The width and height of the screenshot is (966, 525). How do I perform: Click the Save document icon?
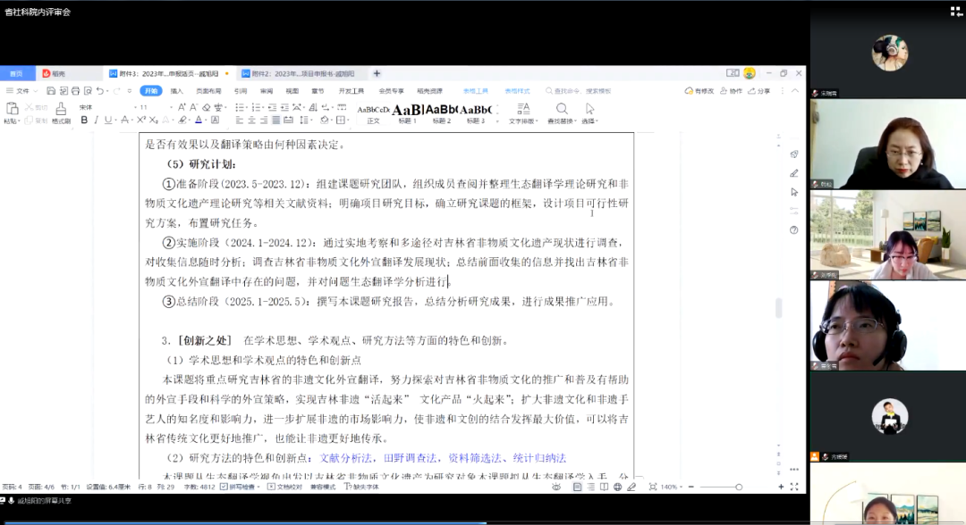click(x=52, y=91)
